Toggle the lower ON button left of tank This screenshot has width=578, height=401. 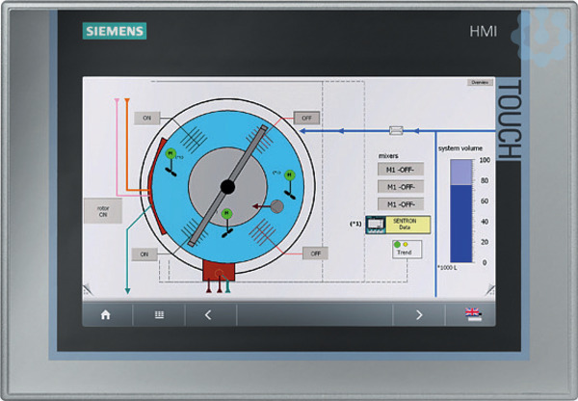click(x=144, y=254)
